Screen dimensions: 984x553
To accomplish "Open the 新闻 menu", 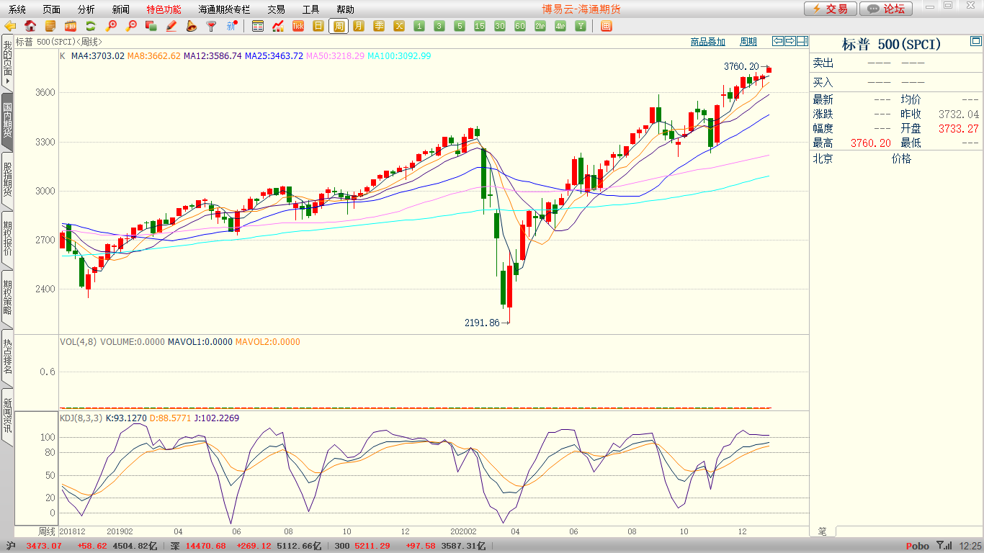I will (x=121, y=9).
